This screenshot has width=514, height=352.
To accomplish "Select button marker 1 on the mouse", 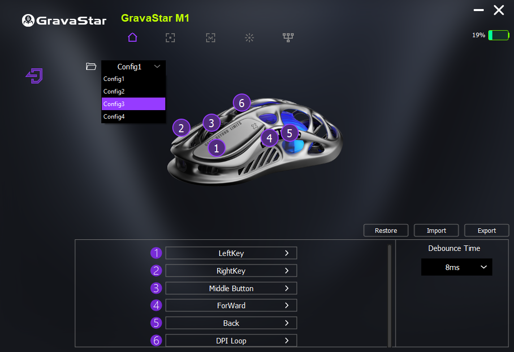I will (x=216, y=148).
